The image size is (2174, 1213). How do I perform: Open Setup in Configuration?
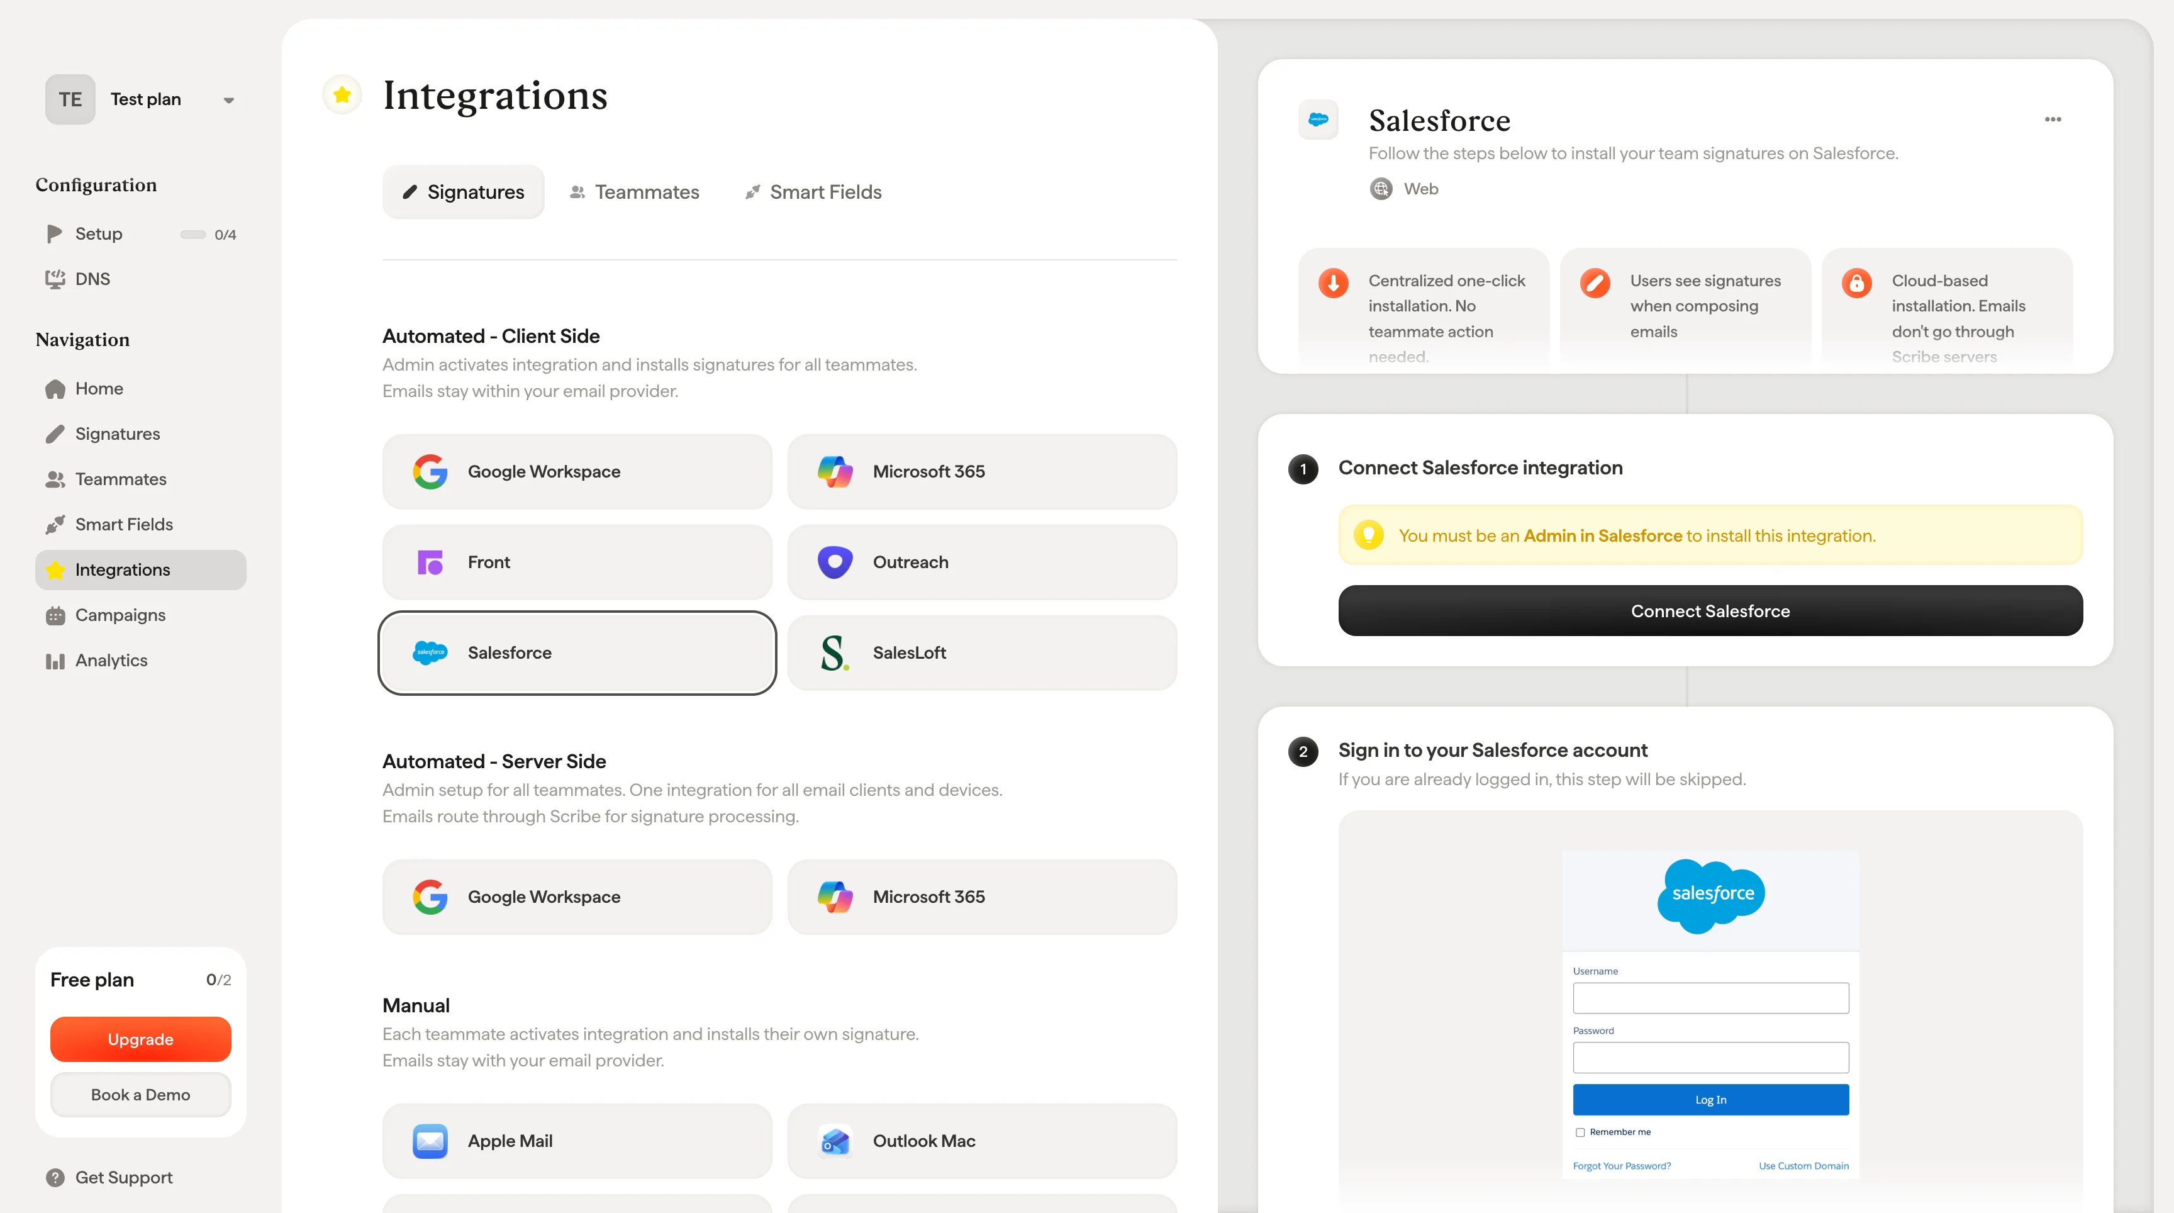click(x=140, y=234)
